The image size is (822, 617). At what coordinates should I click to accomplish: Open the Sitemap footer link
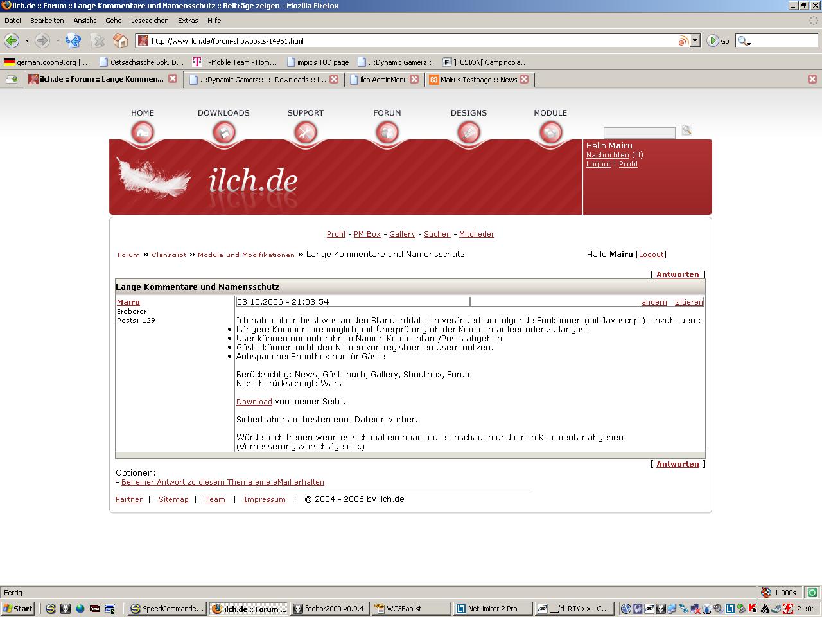173,499
